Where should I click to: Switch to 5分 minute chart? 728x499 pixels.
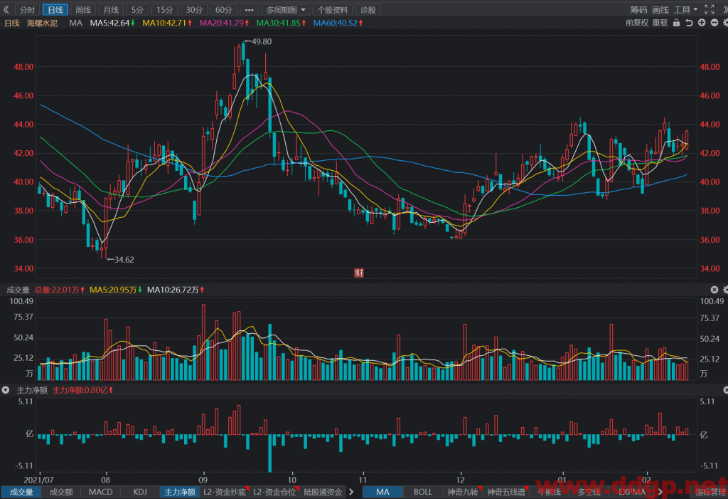137,10
